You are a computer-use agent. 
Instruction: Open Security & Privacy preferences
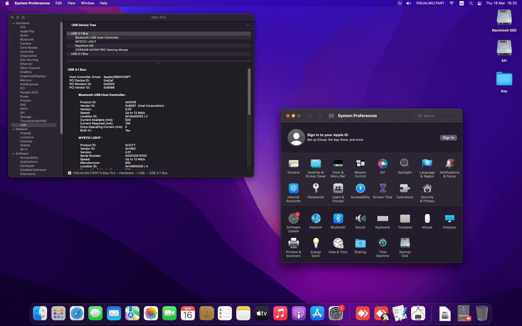(427, 188)
